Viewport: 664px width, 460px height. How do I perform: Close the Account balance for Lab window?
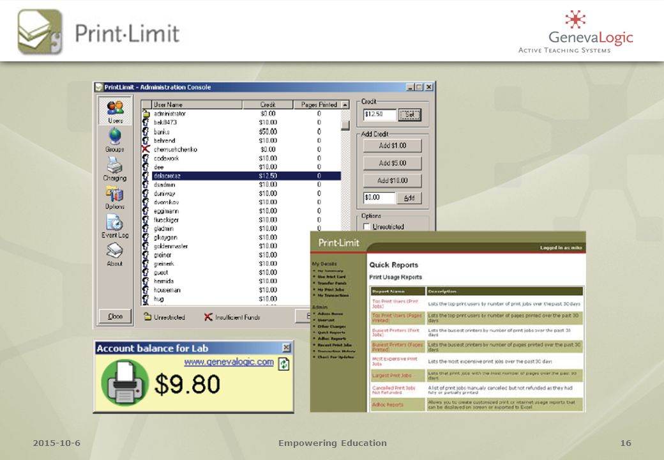pyautogui.click(x=287, y=348)
